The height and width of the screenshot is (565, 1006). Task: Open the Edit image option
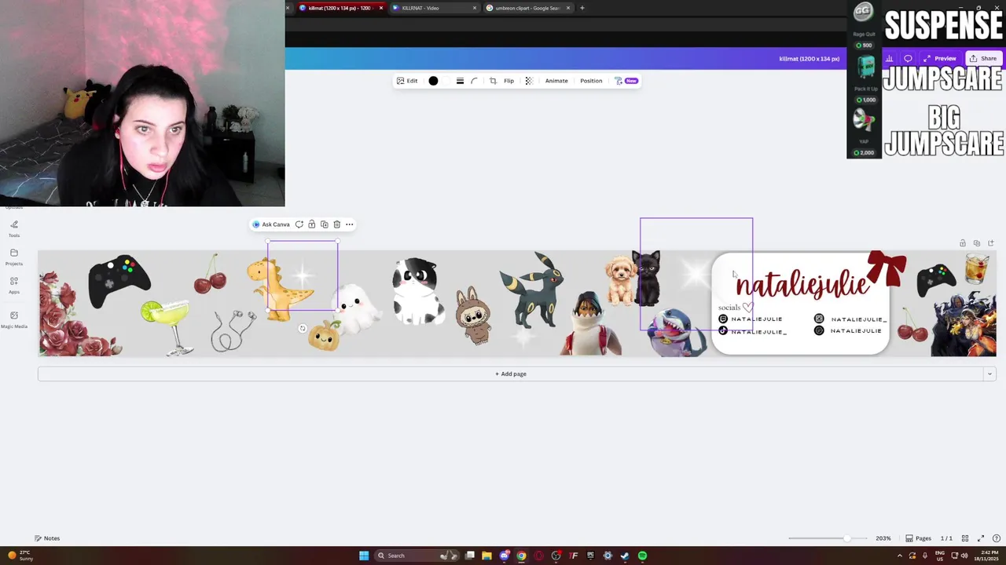407,81
